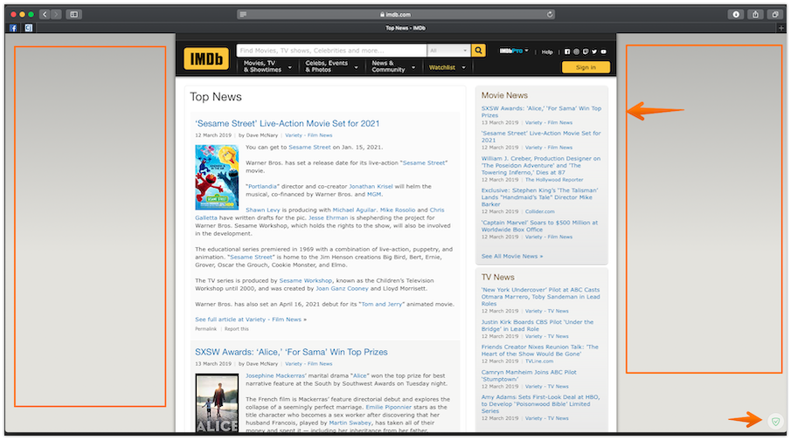Expand Celebs, Events & Photos menu
Image resolution: width=791 pixels, height=440 pixels.
331,66
